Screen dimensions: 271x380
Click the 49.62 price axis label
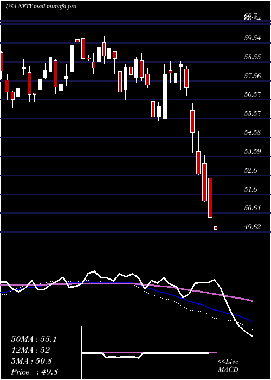(x=253, y=227)
